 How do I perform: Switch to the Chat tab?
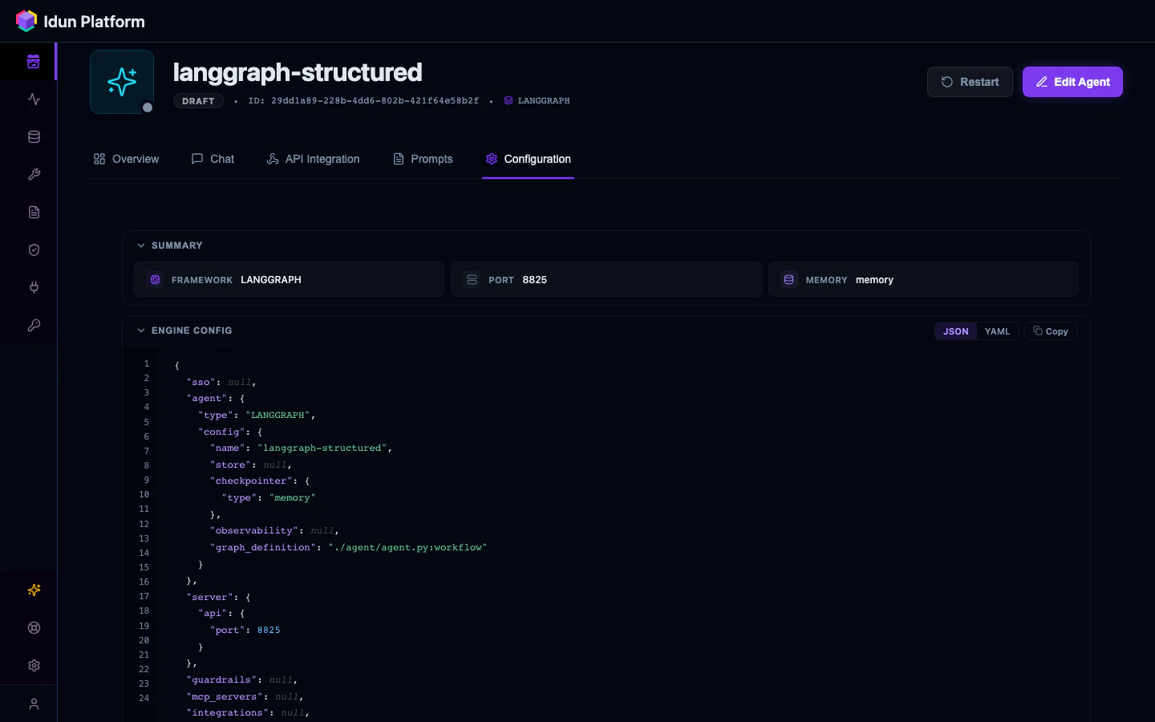(213, 159)
